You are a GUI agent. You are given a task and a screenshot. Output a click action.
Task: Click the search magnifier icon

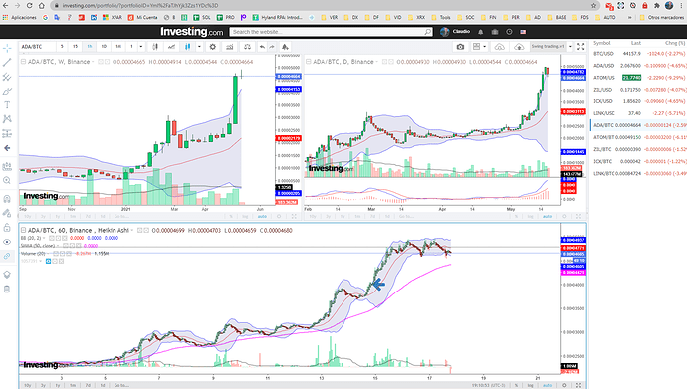coord(427,32)
